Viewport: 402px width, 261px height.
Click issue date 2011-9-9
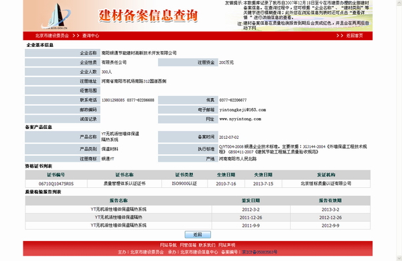[x=251, y=225]
